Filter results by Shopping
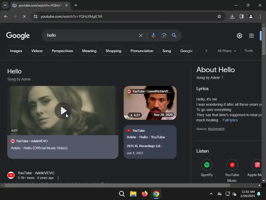The height and width of the screenshot is (200, 266). (x=113, y=51)
